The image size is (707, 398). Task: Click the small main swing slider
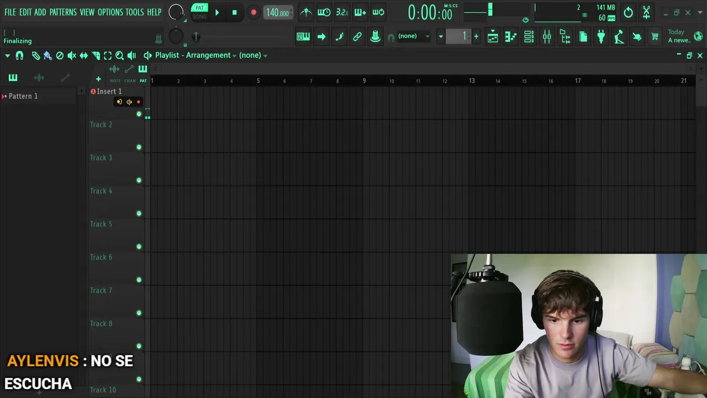196,37
